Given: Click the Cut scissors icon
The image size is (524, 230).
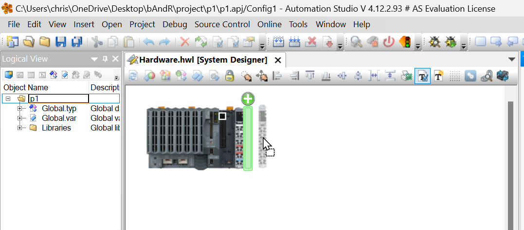Looking at the screenshot, I should 97,42.
